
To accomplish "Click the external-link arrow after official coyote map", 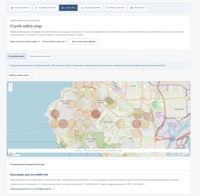I will tap(66, 41).
